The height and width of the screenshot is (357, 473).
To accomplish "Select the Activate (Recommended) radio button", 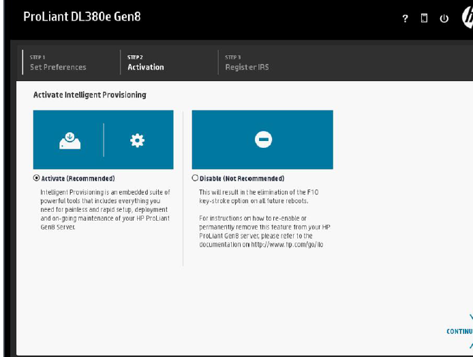I will click(37, 178).
